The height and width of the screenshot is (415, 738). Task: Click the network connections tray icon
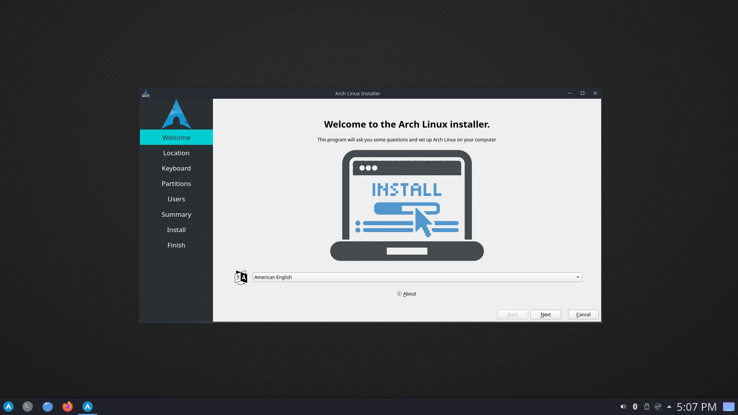pos(658,407)
